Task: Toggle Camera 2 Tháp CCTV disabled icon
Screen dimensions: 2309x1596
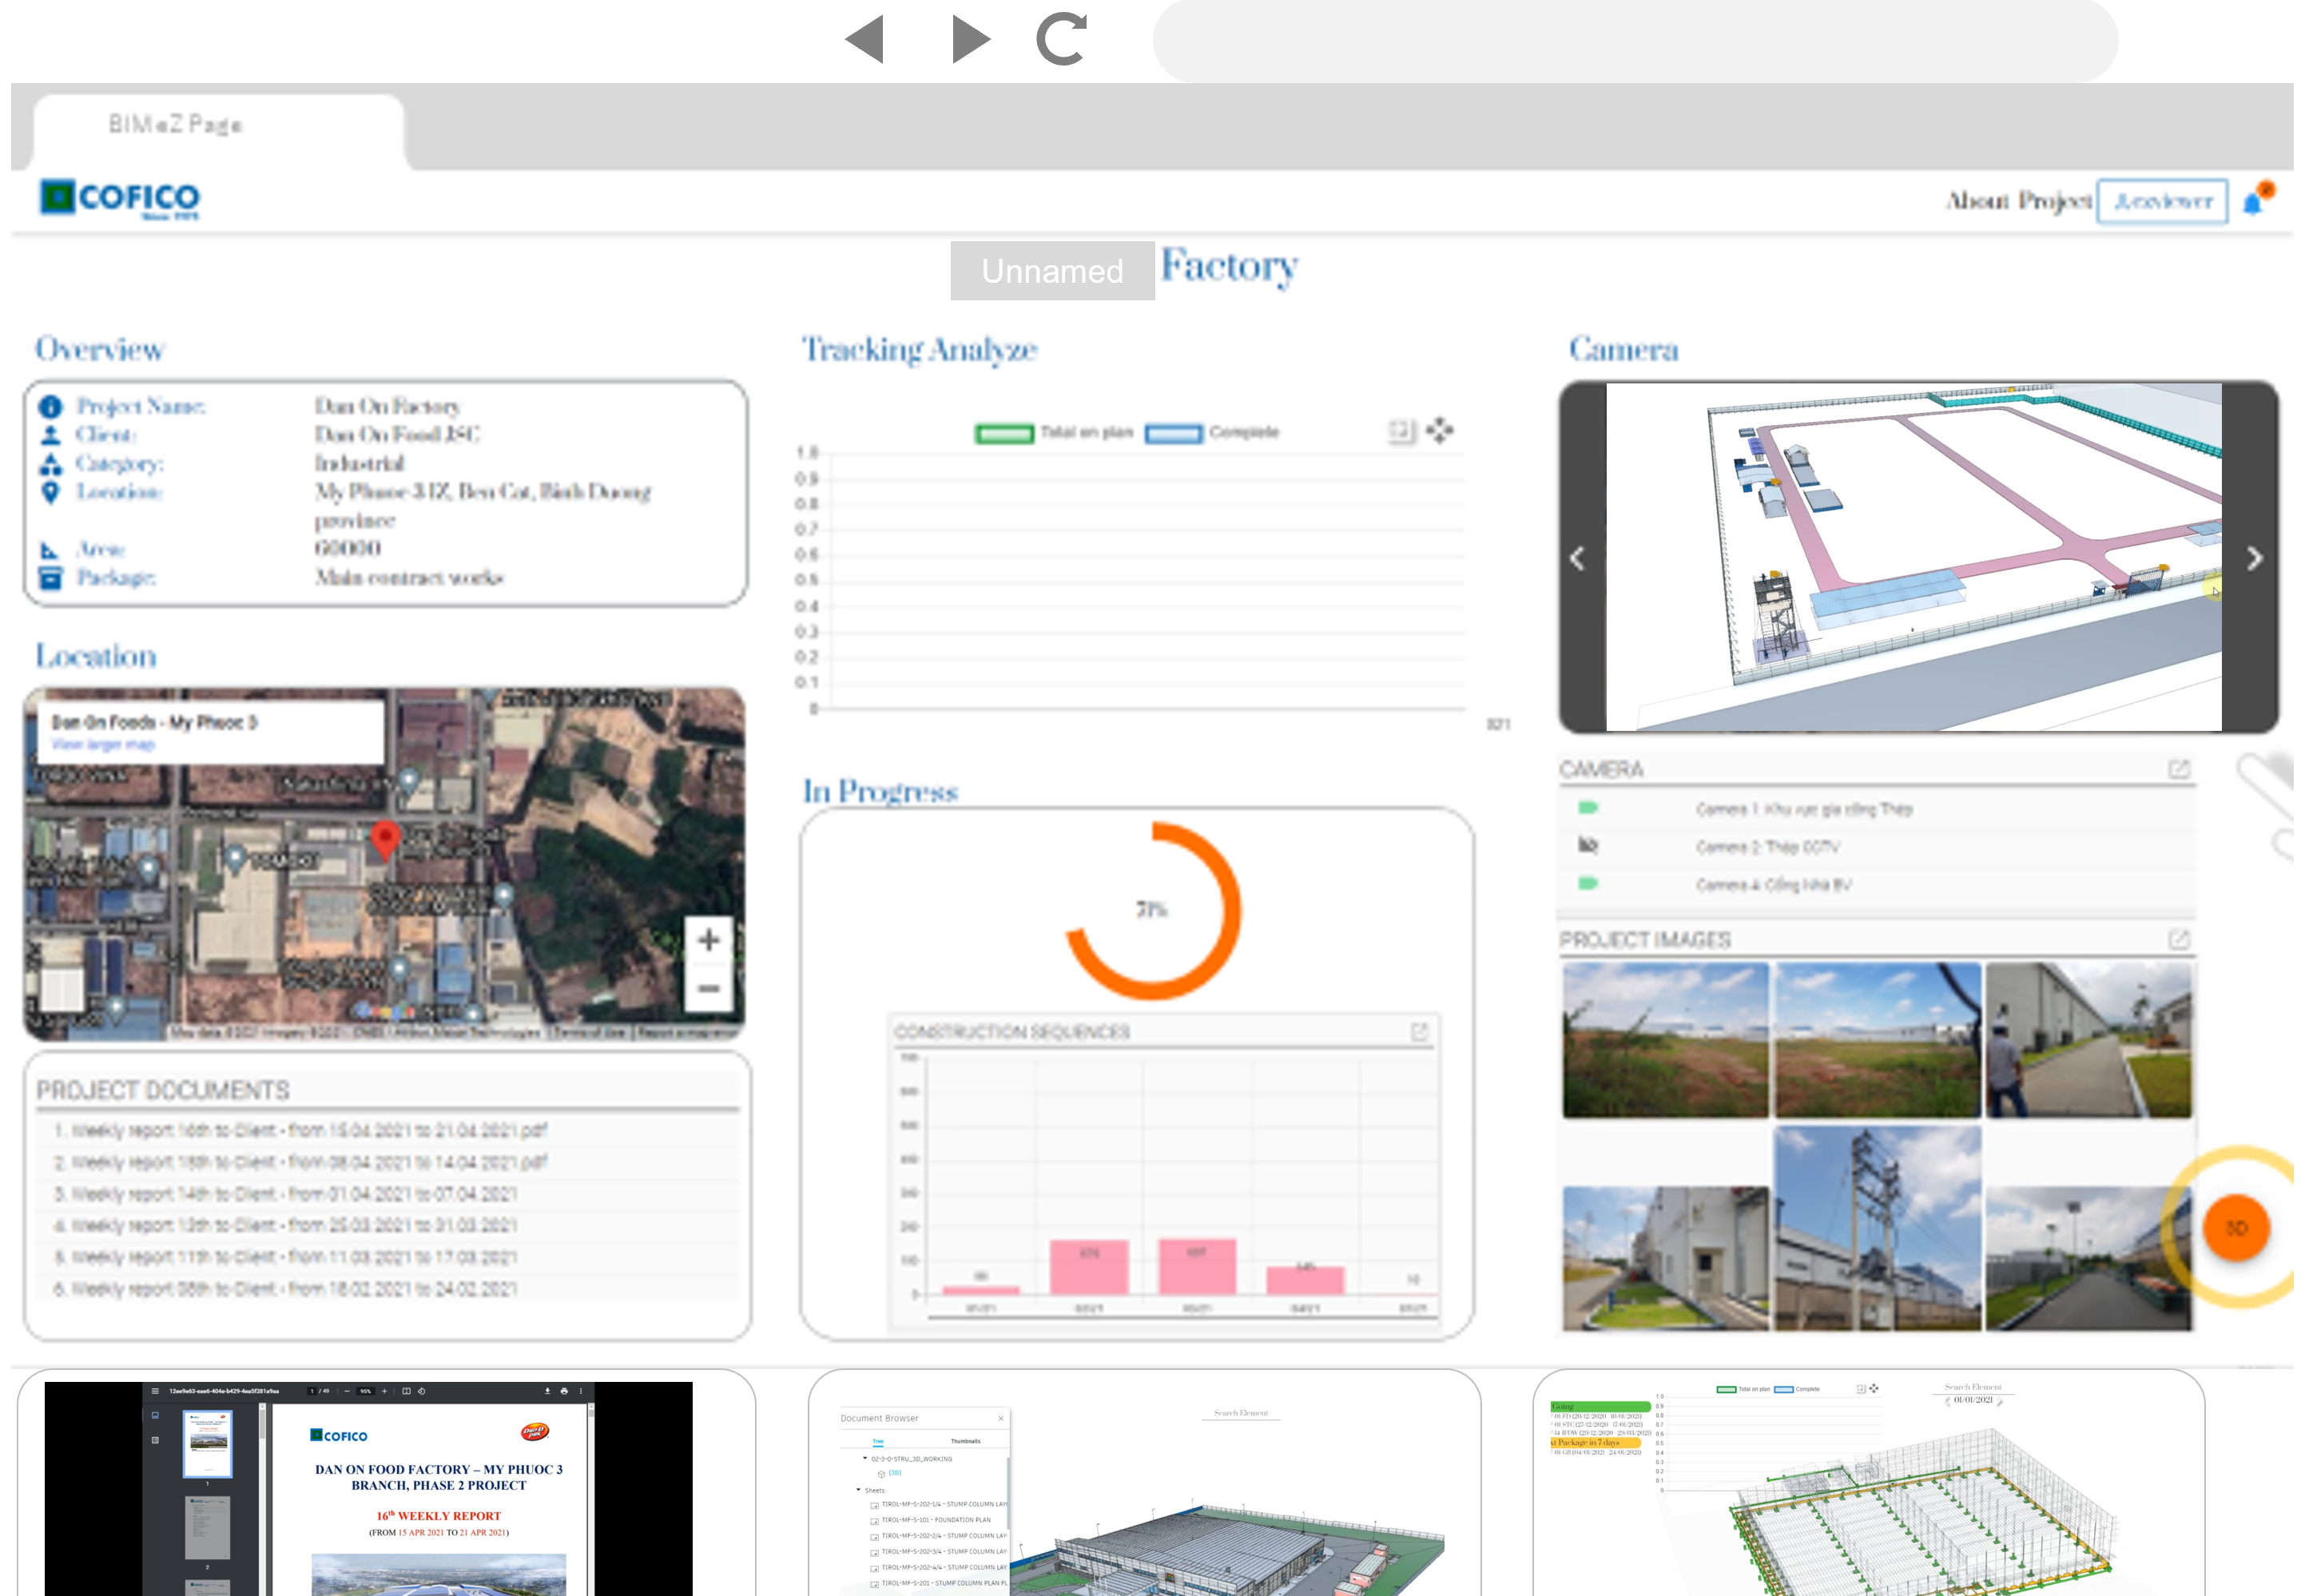Action: pyautogui.click(x=1588, y=846)
